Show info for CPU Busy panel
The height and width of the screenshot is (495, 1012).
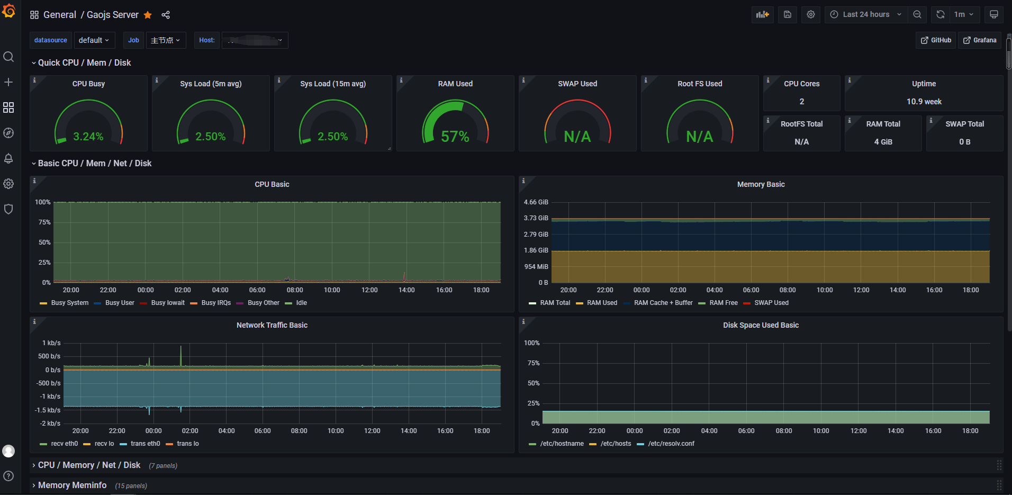pyautogui.click(x=34, y=80)
